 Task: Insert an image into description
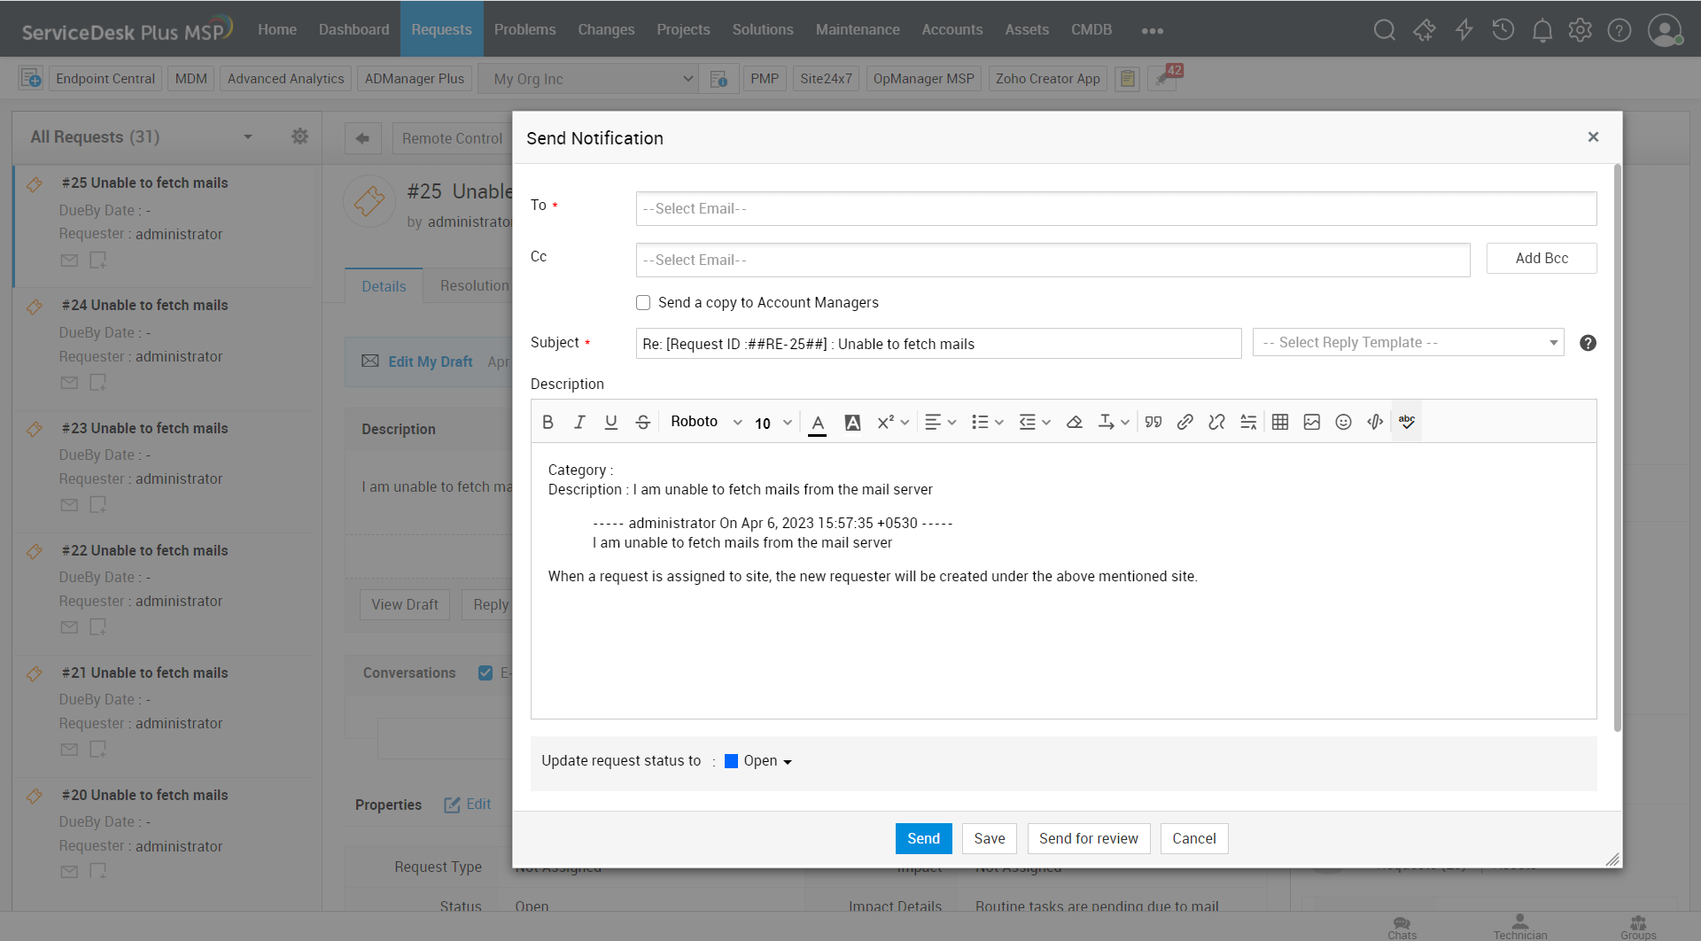[x=1312, y=422]
